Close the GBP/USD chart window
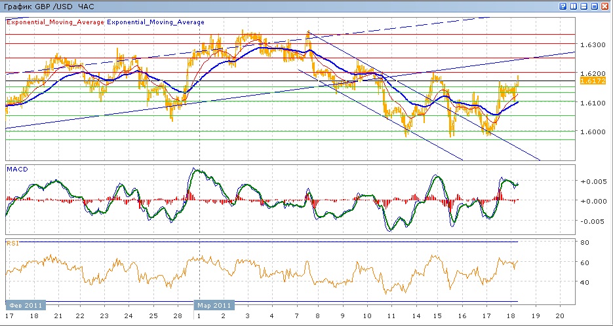Screen dimensions: 613x326 [x=605, y=7]
